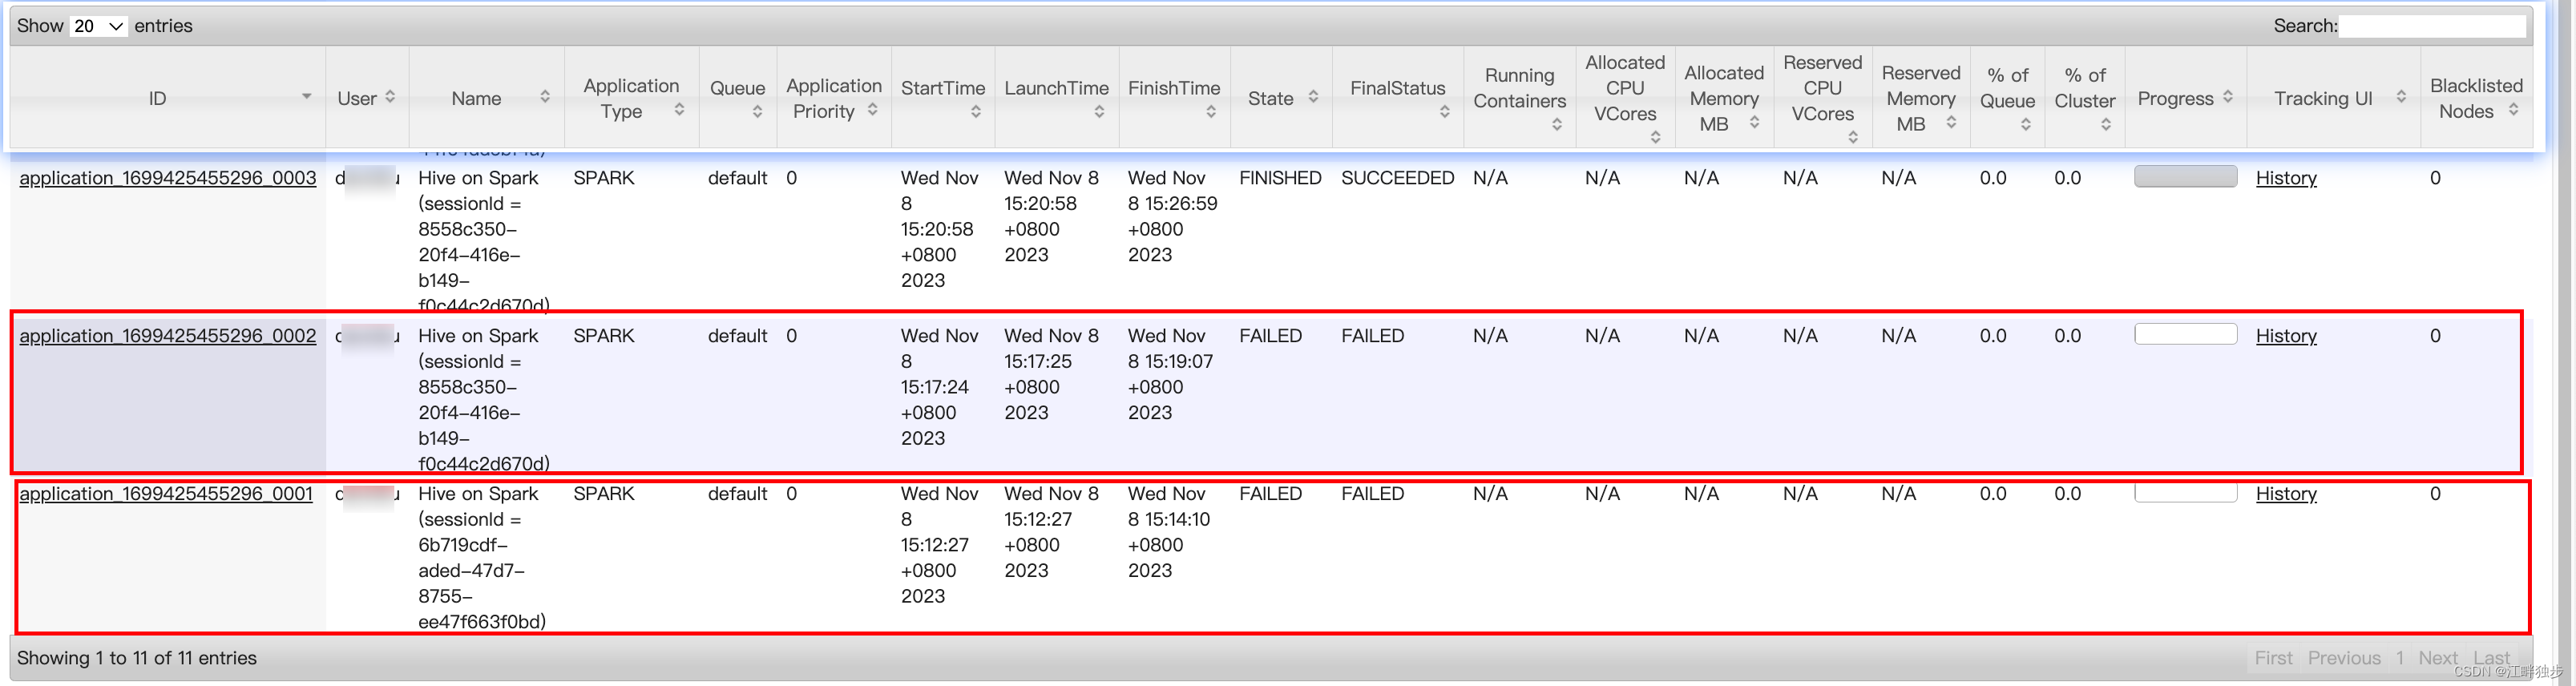Sort by Application Type sort icon
Viewport: 2576px width, 686px height.
[679, 110]
